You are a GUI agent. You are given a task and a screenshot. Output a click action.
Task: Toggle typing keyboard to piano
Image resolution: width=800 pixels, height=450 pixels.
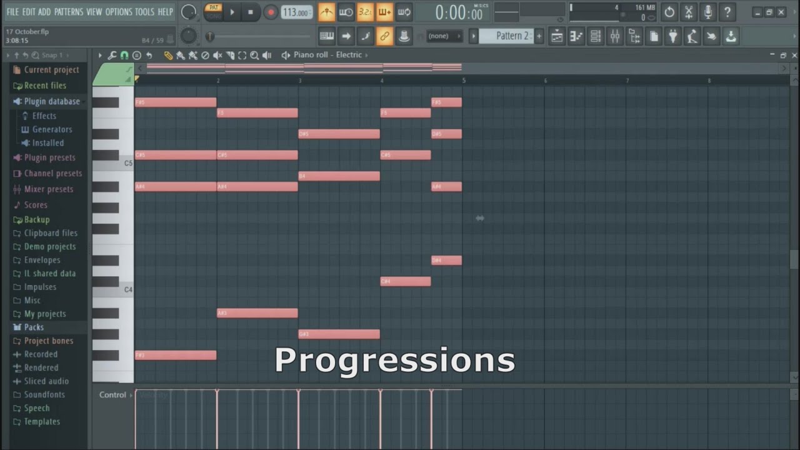[327, 36]
